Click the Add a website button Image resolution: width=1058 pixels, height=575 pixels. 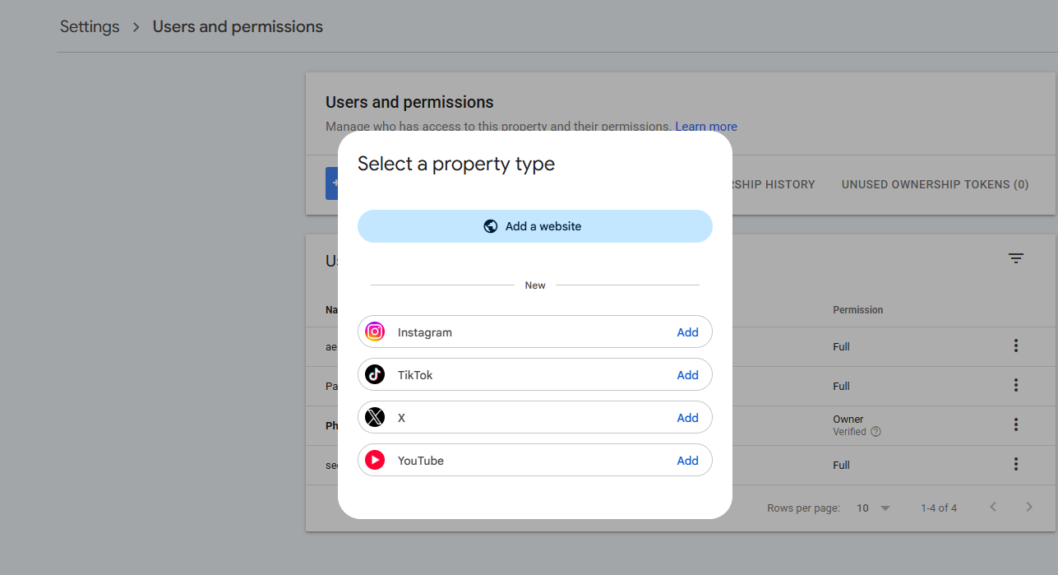(x=534, y=226)
